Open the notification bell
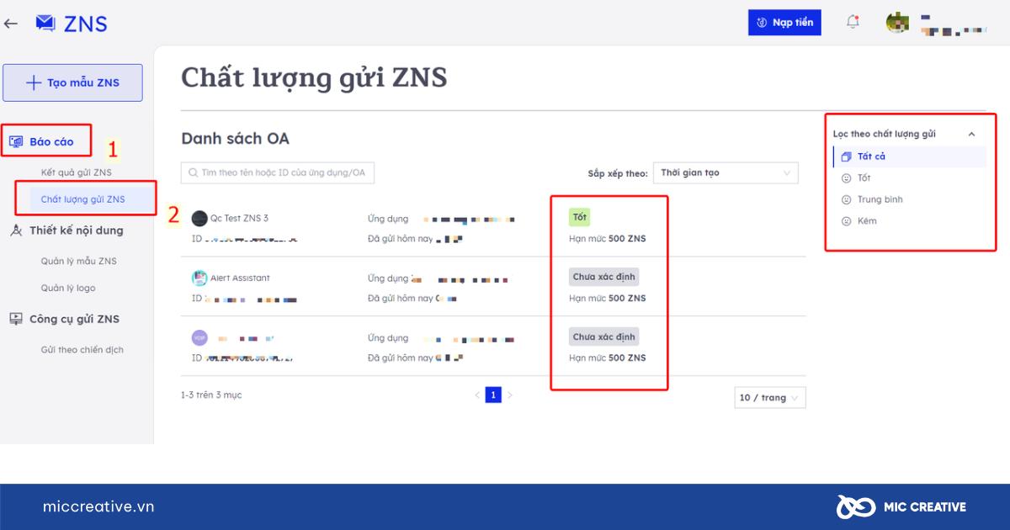Viewport: 1010px width, 530px height. coord(853,23)
